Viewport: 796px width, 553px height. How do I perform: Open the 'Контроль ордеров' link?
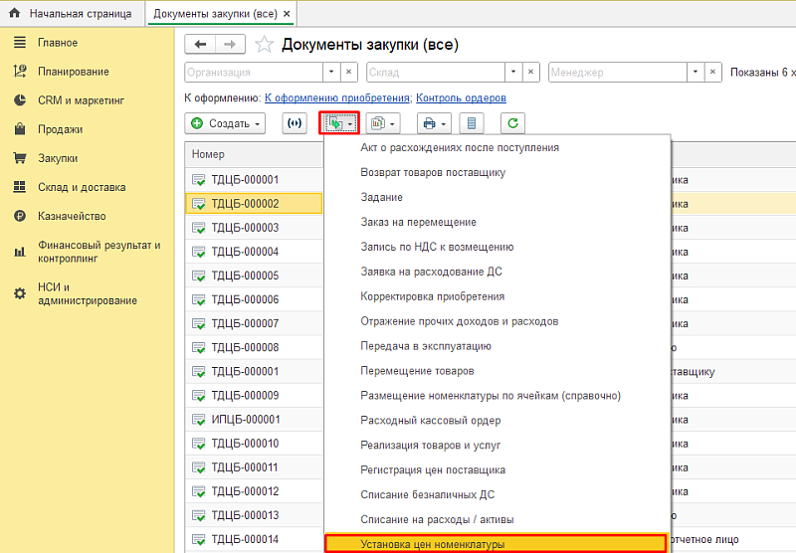[x=461, y=98]
